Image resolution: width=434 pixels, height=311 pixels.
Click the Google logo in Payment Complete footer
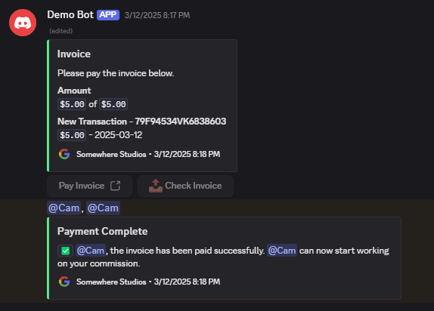pyautogui.click(x=64, y=282)
